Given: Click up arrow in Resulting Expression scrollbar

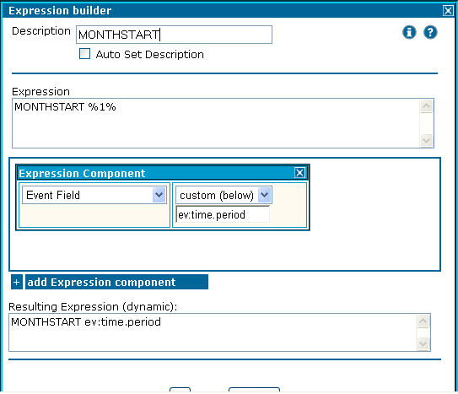Looking at the screenshot, I should click(423, 321).
